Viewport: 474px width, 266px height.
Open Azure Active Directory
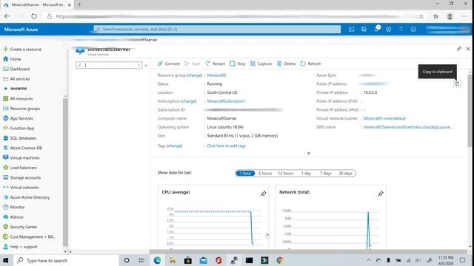(x=27, y=197)
